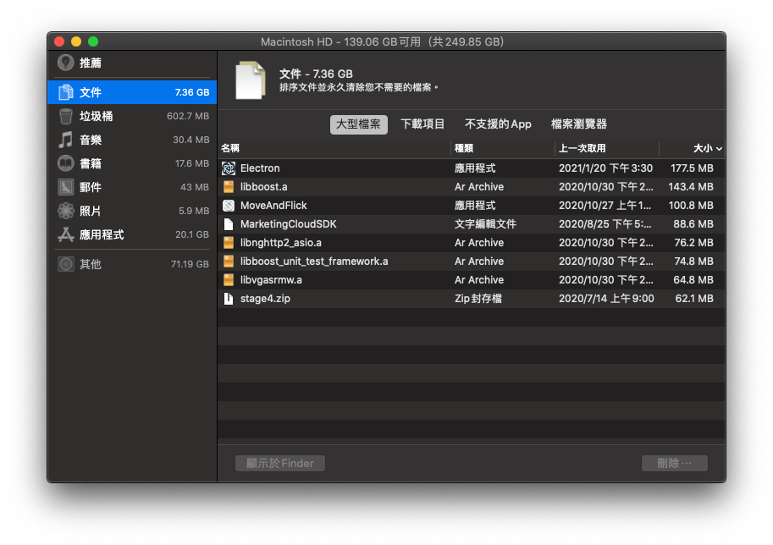Select the libboost.a file row
773x545 pixels.
click(279, 186)
